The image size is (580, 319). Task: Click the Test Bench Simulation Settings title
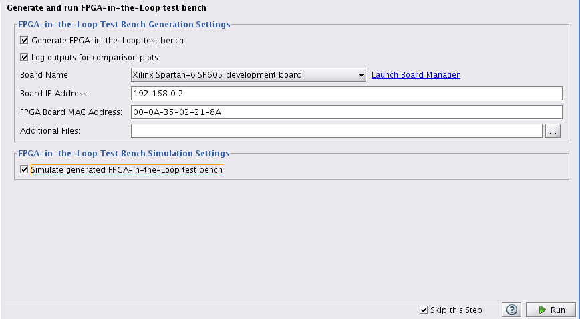point(124,154)
